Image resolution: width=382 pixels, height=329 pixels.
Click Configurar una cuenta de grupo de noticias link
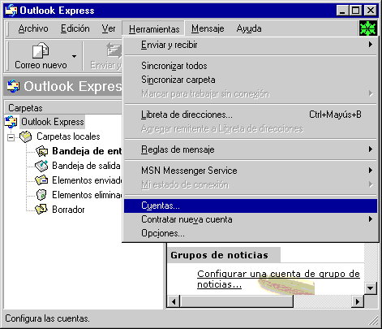click(278, 279)
